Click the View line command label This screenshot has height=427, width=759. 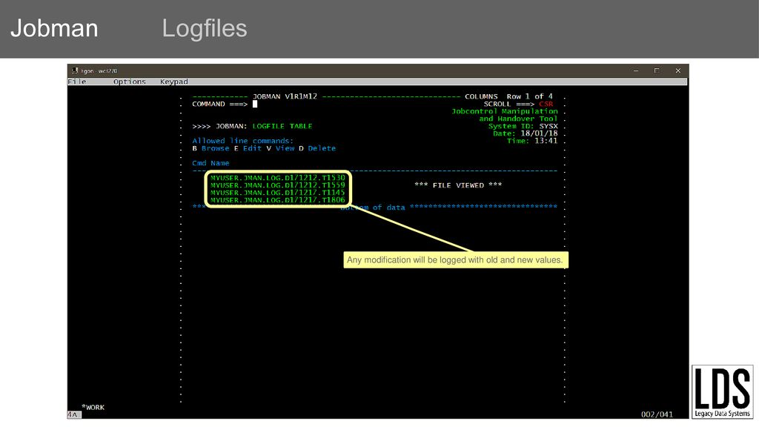click(285, 148)
